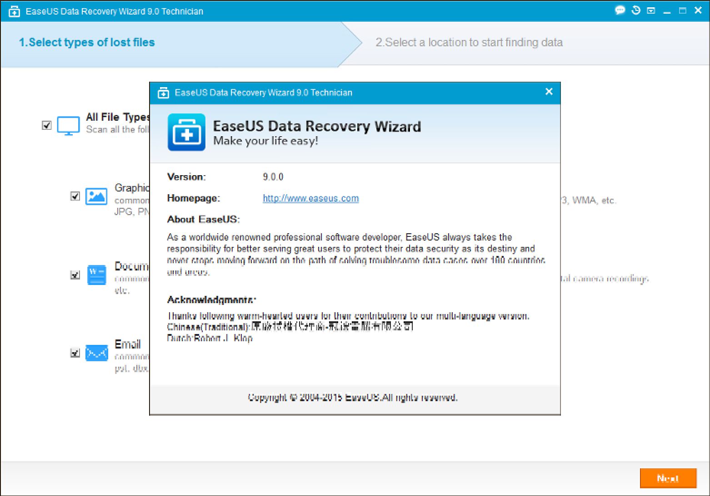Image resolution: width=710 pixels, height=496 pixels.
Task: Click the 'About EaseUS:' label
Action: (203, 219)
